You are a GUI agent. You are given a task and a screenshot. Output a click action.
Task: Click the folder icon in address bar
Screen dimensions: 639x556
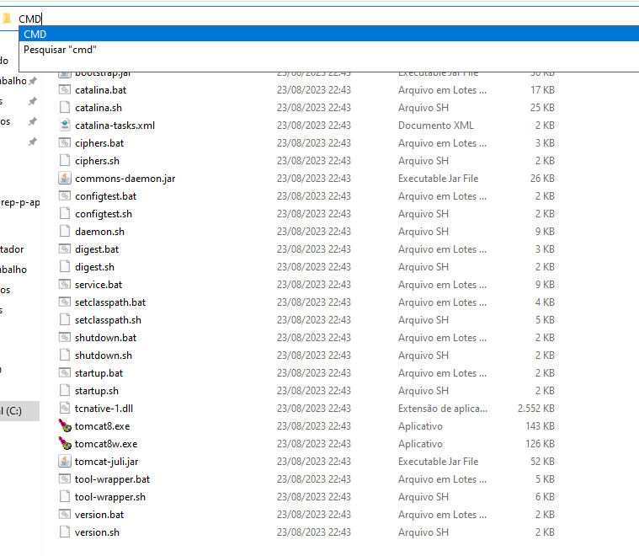point(7,19)
